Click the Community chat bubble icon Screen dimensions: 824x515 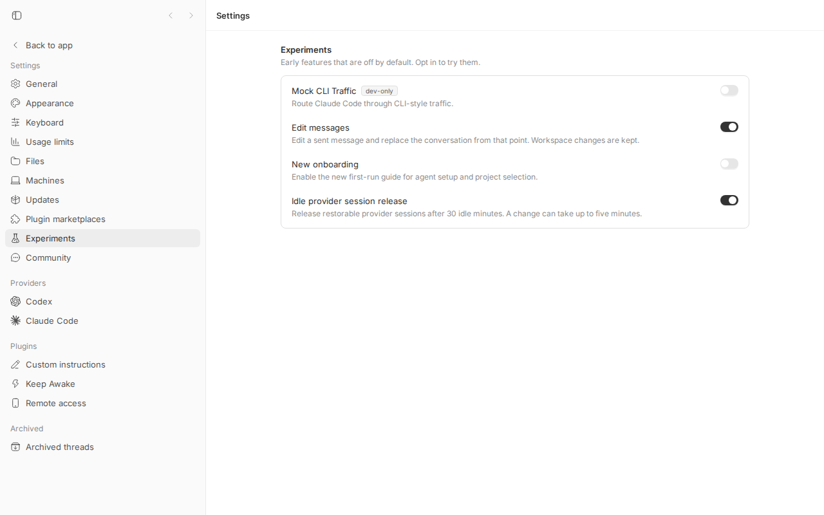(x=15, y=257)
